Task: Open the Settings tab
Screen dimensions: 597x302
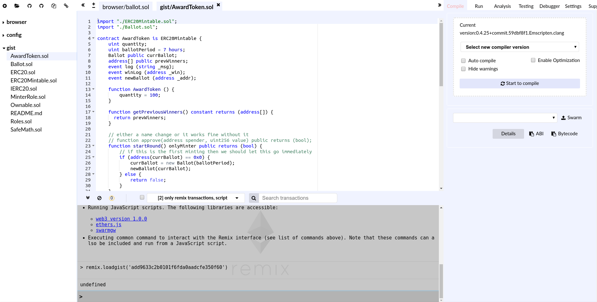Action: click(573, 6)
